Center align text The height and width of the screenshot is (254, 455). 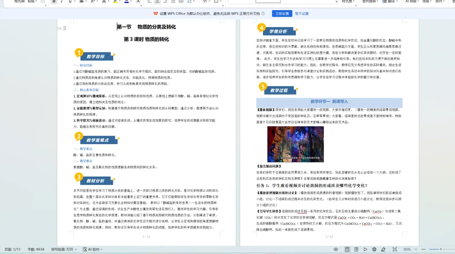[x=157, y=1]
